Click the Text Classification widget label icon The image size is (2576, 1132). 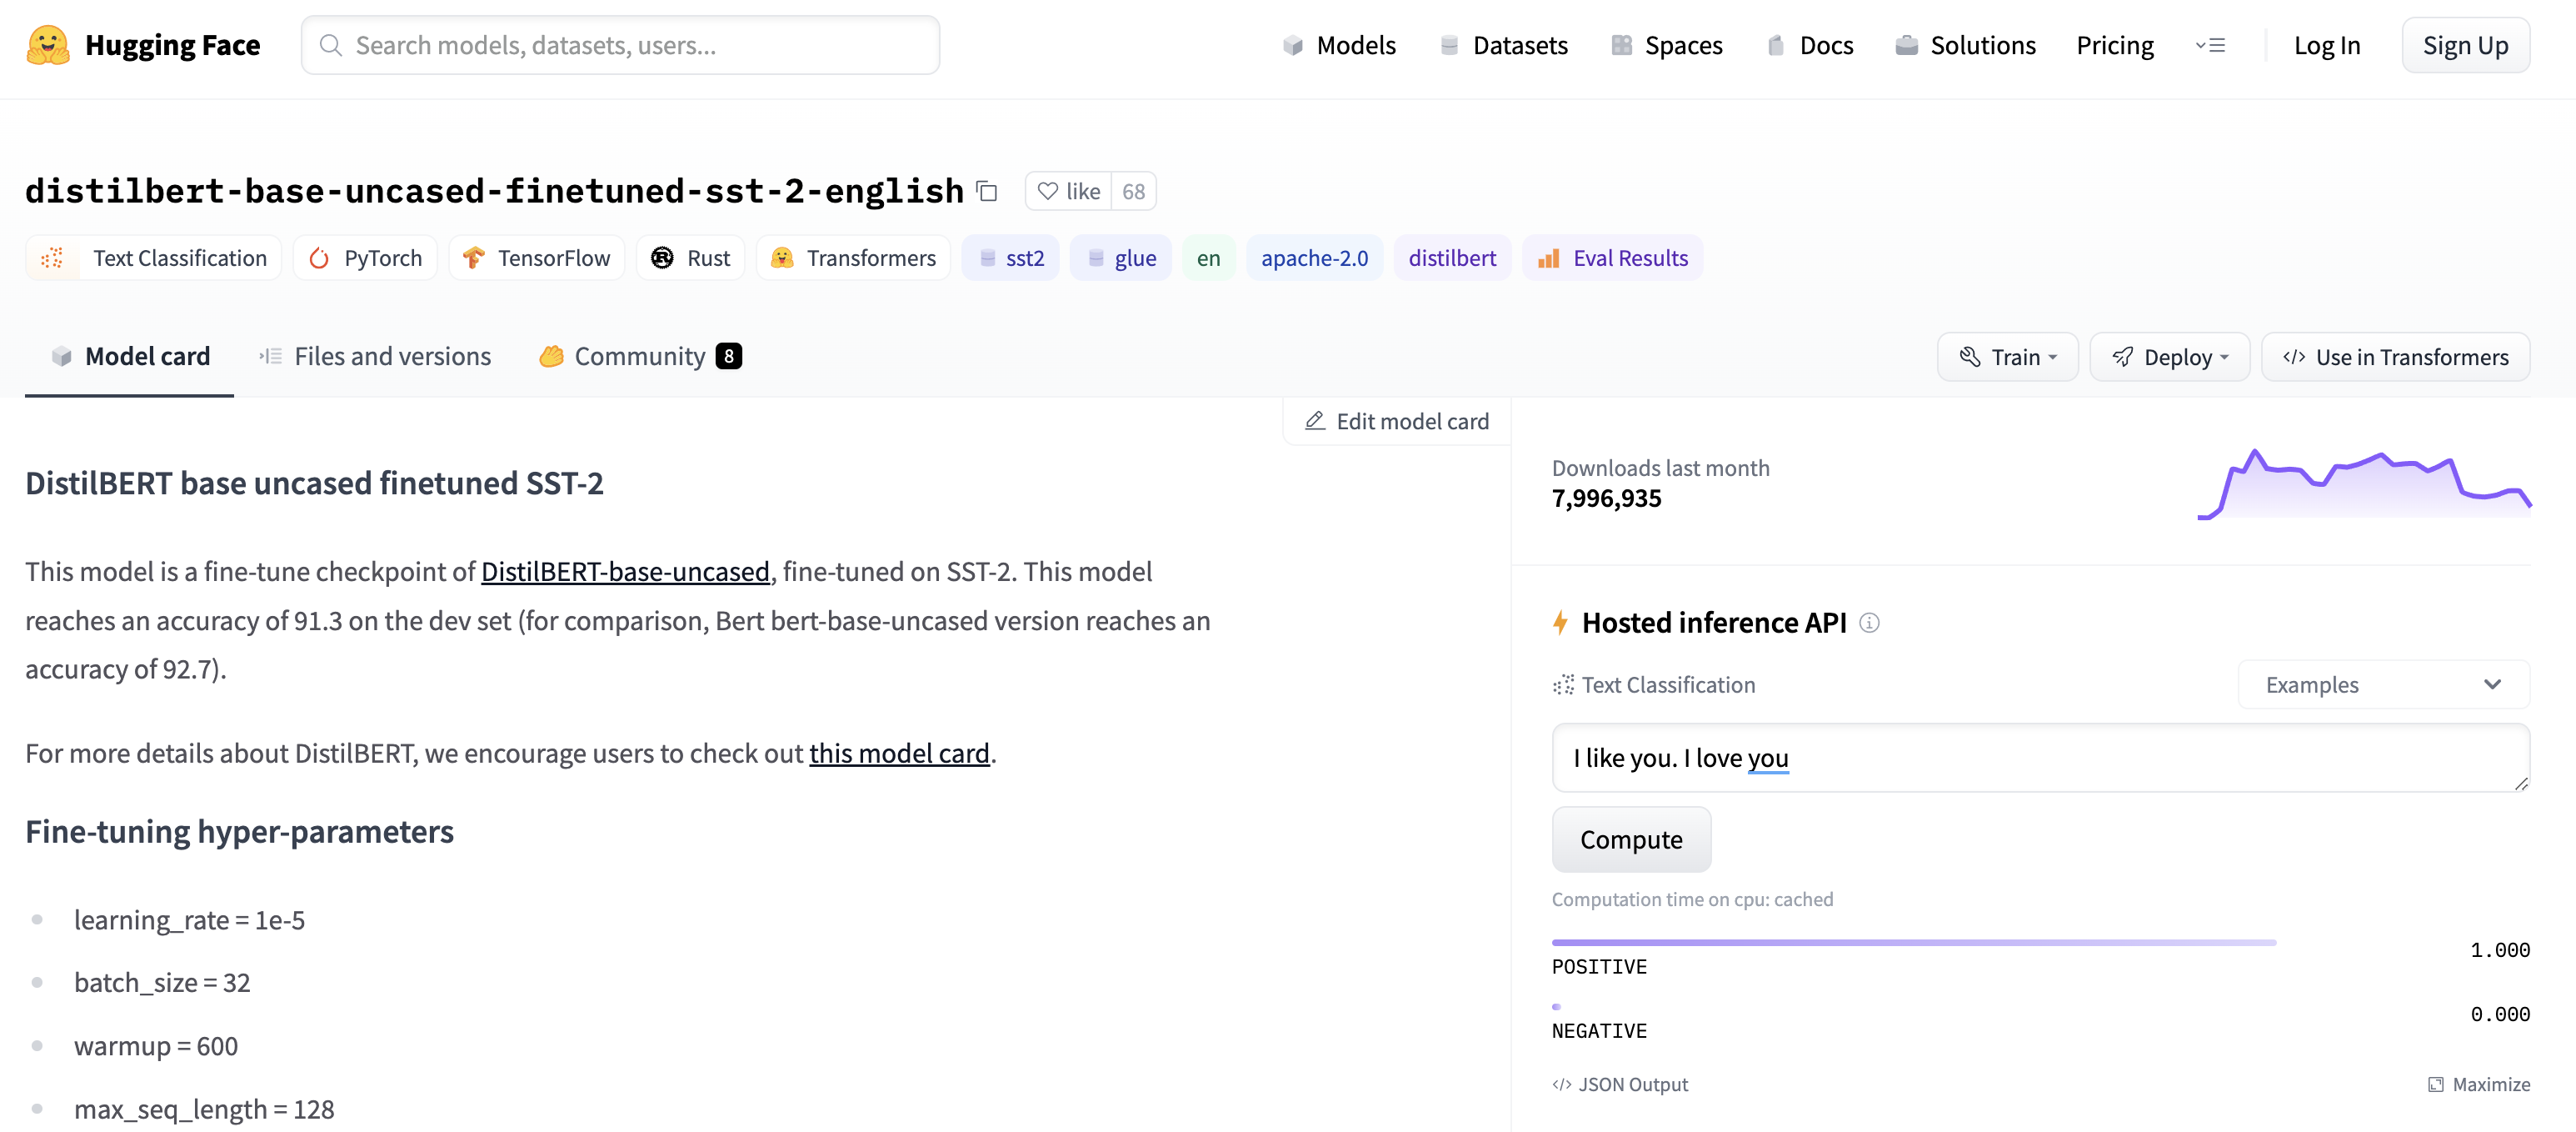click(x=1563, y=684)
